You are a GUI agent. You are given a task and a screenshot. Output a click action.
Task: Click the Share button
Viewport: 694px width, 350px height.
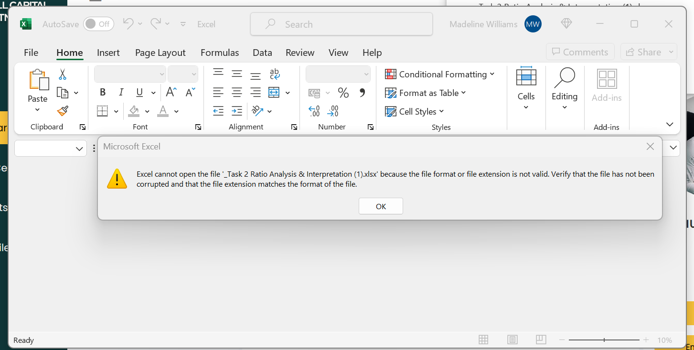pyautogui.click(x=649, y=52)
